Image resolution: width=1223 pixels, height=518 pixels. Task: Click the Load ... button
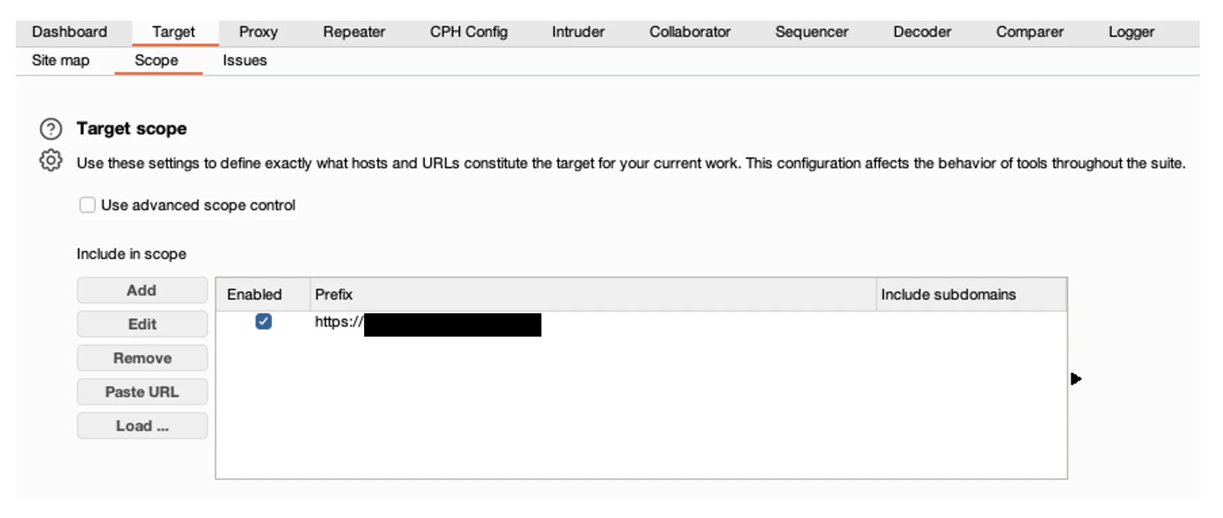[142, 425]
